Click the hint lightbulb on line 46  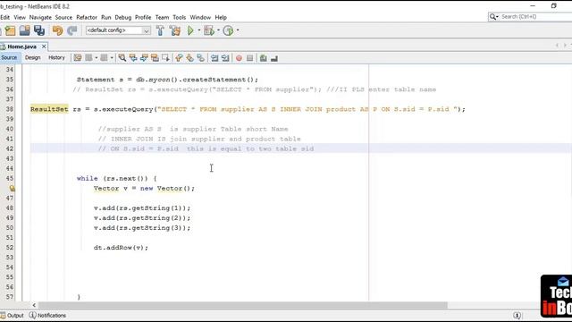(x=12, y=189)
